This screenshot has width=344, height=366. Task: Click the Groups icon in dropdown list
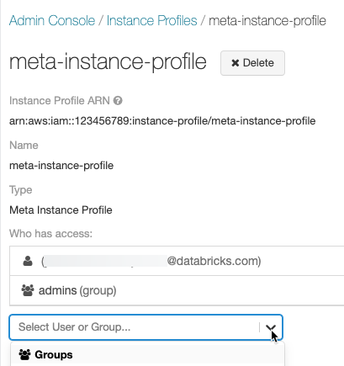(x=24, y=355)
